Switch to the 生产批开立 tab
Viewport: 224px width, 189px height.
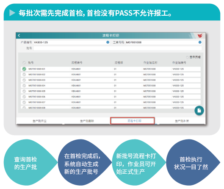(x=39, y=121)
